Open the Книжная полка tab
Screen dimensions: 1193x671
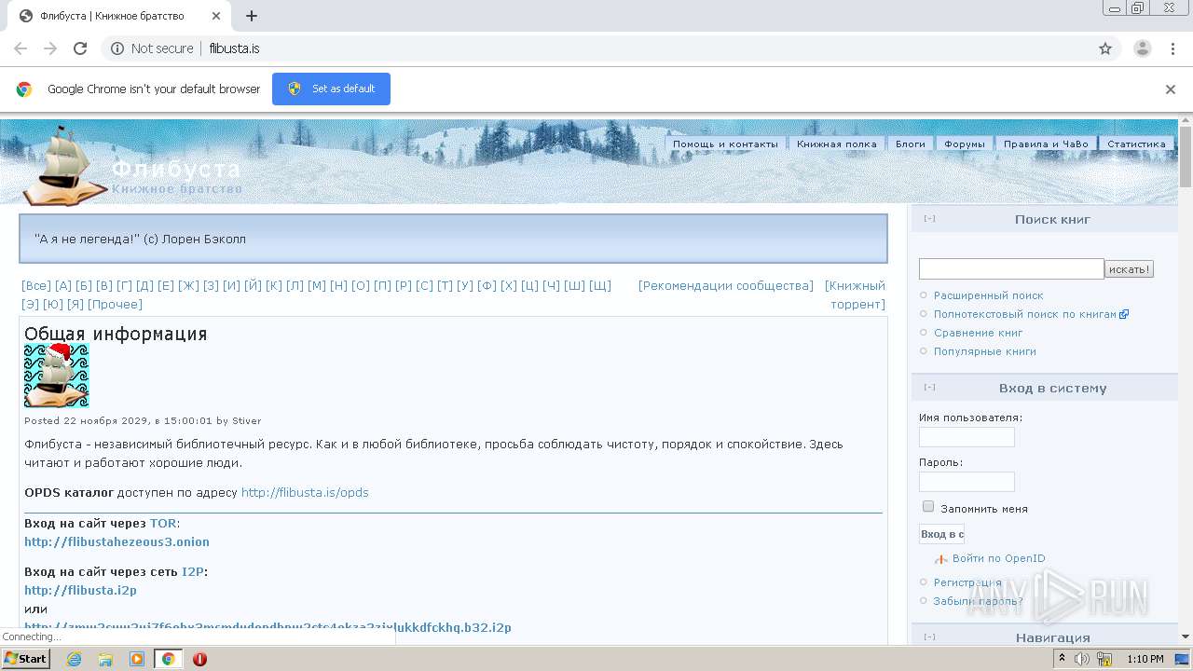coord(837,144)
